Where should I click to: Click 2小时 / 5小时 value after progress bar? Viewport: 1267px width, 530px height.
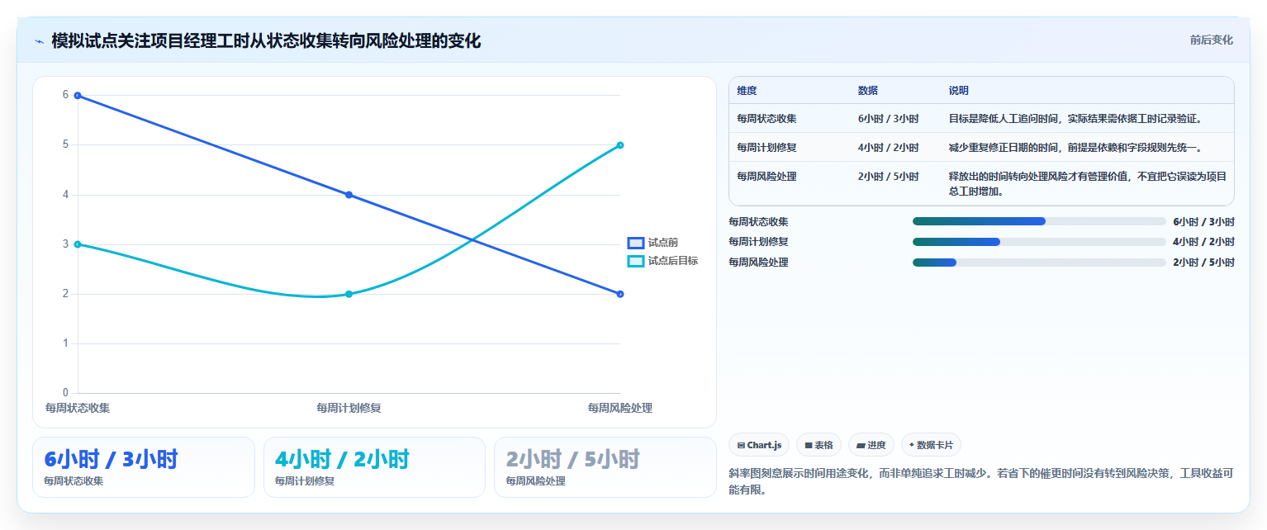pyautogui.click(x=1203, y=263)
